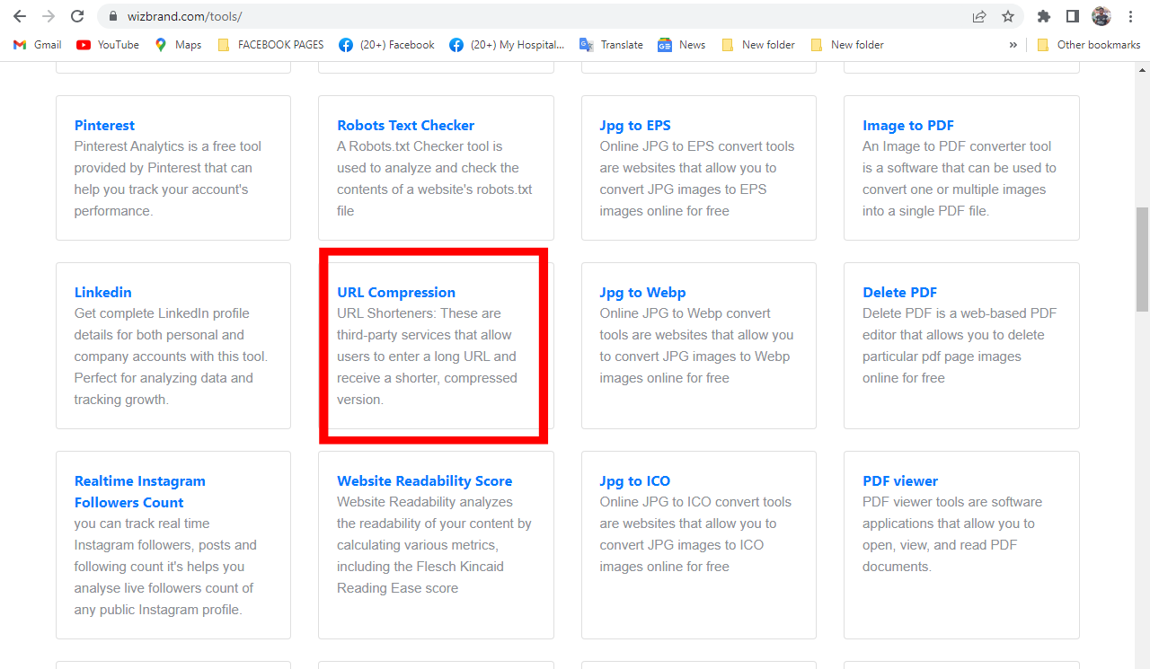Open the Gmail bookmark

click(x=36, y=44)
